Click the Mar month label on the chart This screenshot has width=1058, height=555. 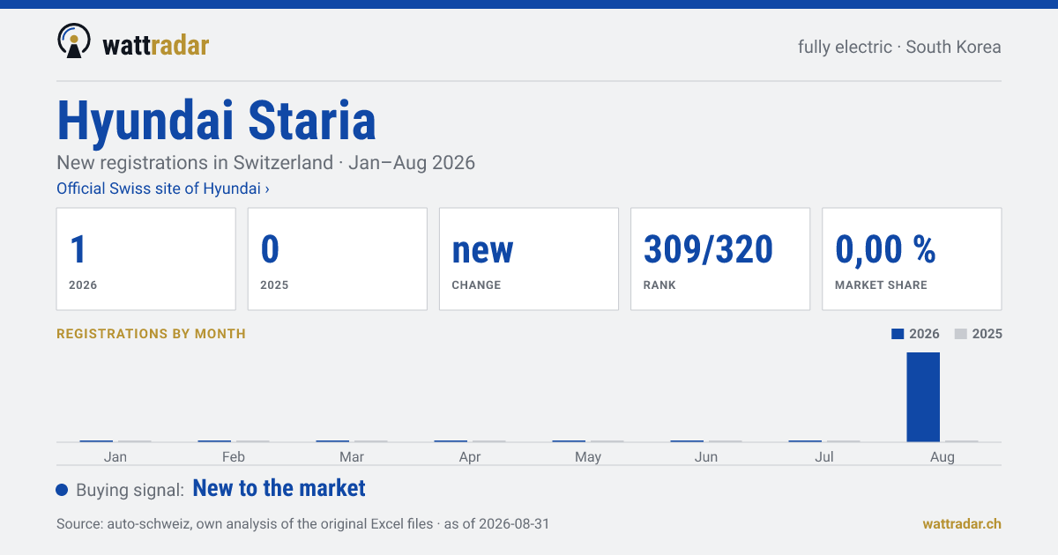coord(352,456)
